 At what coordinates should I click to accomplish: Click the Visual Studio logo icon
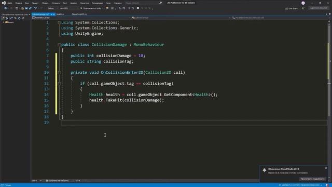point(4,3)
